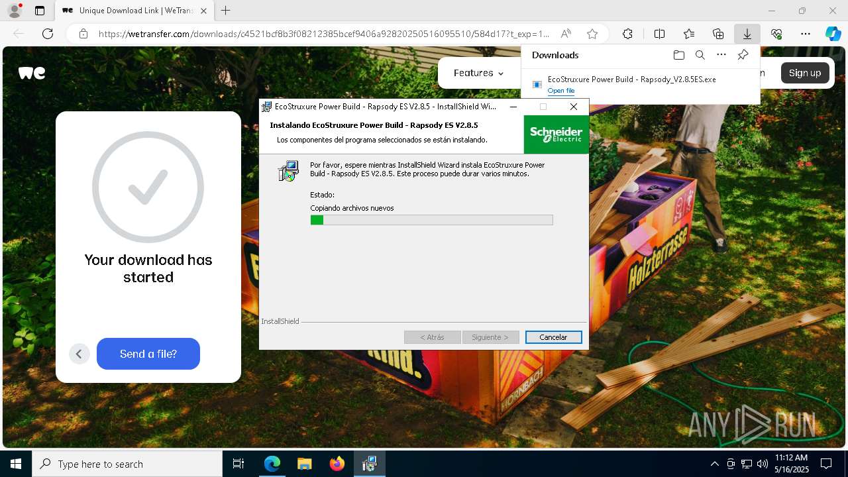848x477 pixels.
Task: Click Edge icon on the taskbar
Action: point(272,464)
